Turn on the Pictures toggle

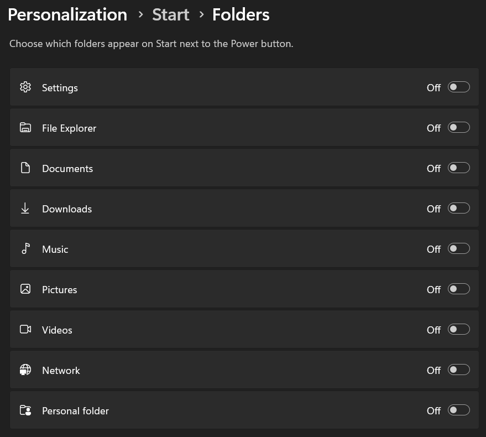point(458,289)
